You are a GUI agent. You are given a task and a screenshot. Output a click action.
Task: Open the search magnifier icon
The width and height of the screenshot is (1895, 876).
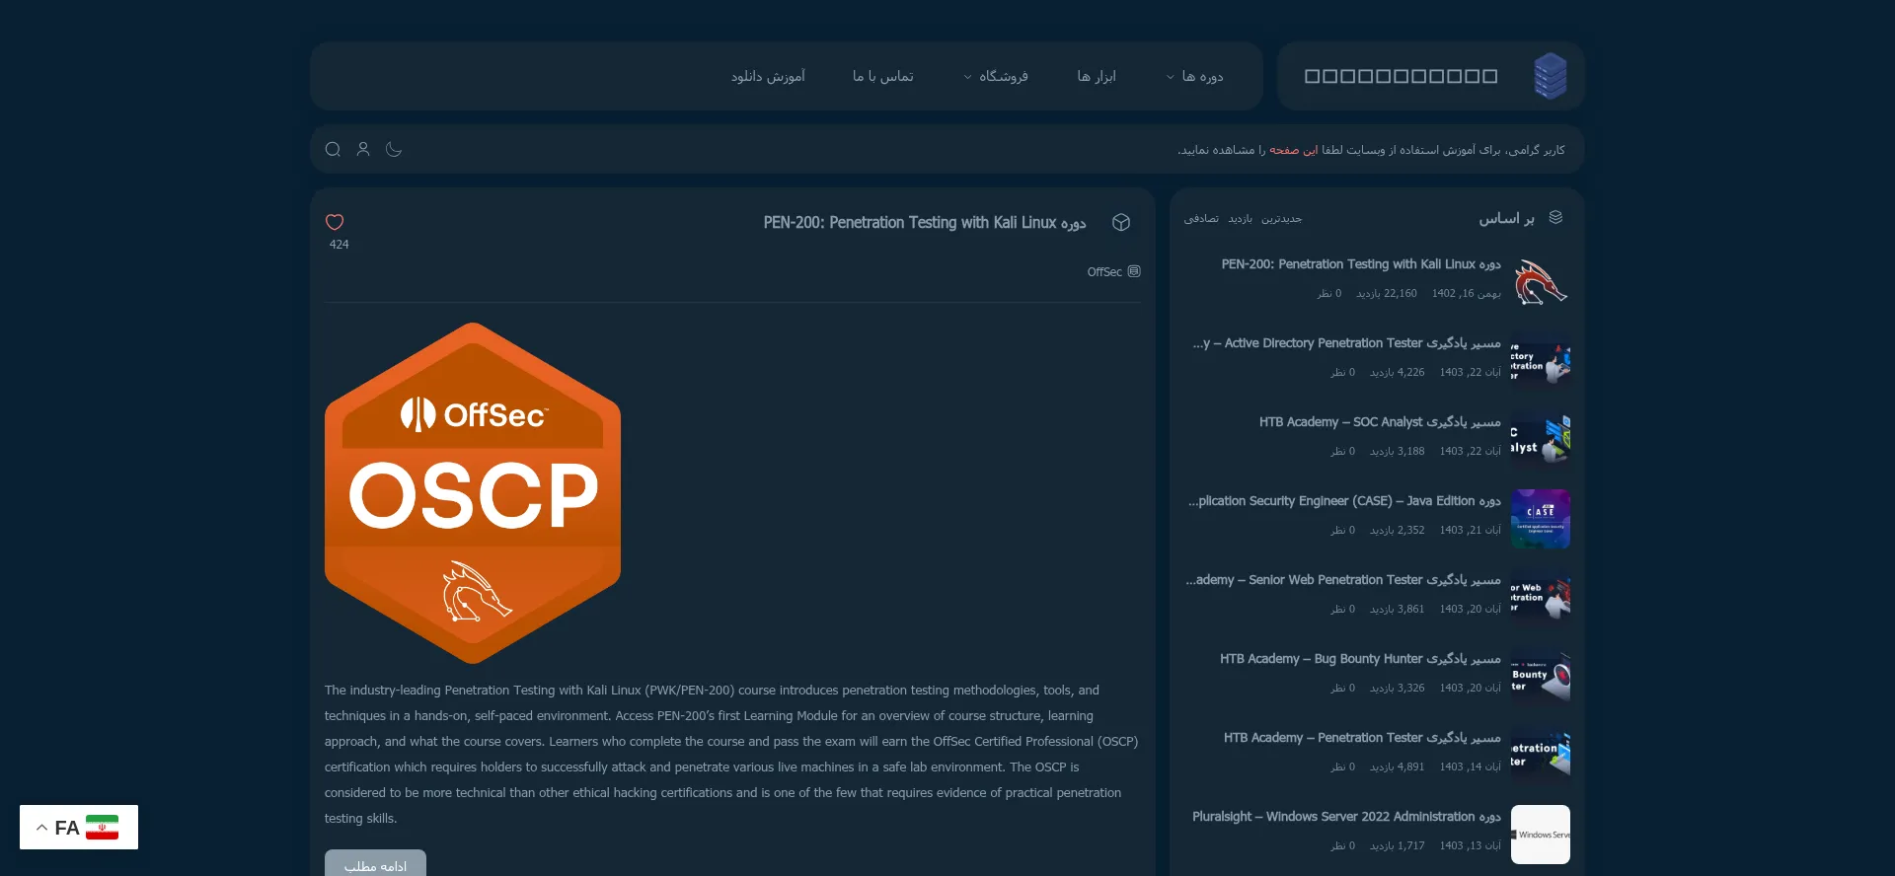(x=333, y=149)
